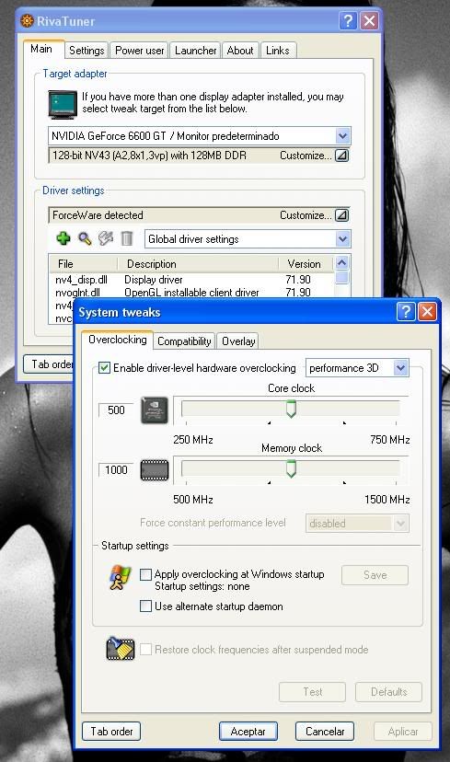Screen dimensions: 450x762
Task: Click the Windows startup settings icon
Action: 120,577
